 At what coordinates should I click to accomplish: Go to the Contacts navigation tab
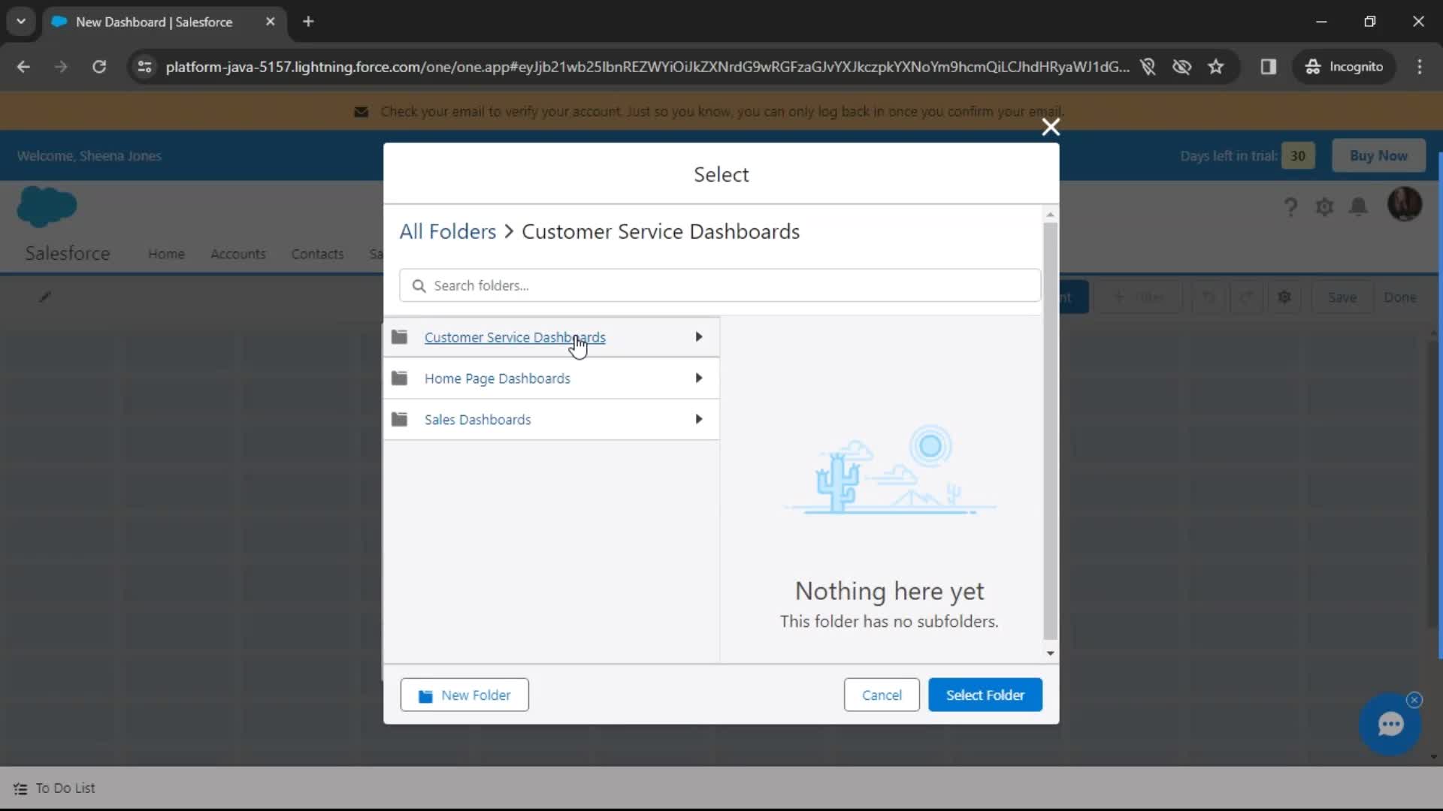pos(317,254)
